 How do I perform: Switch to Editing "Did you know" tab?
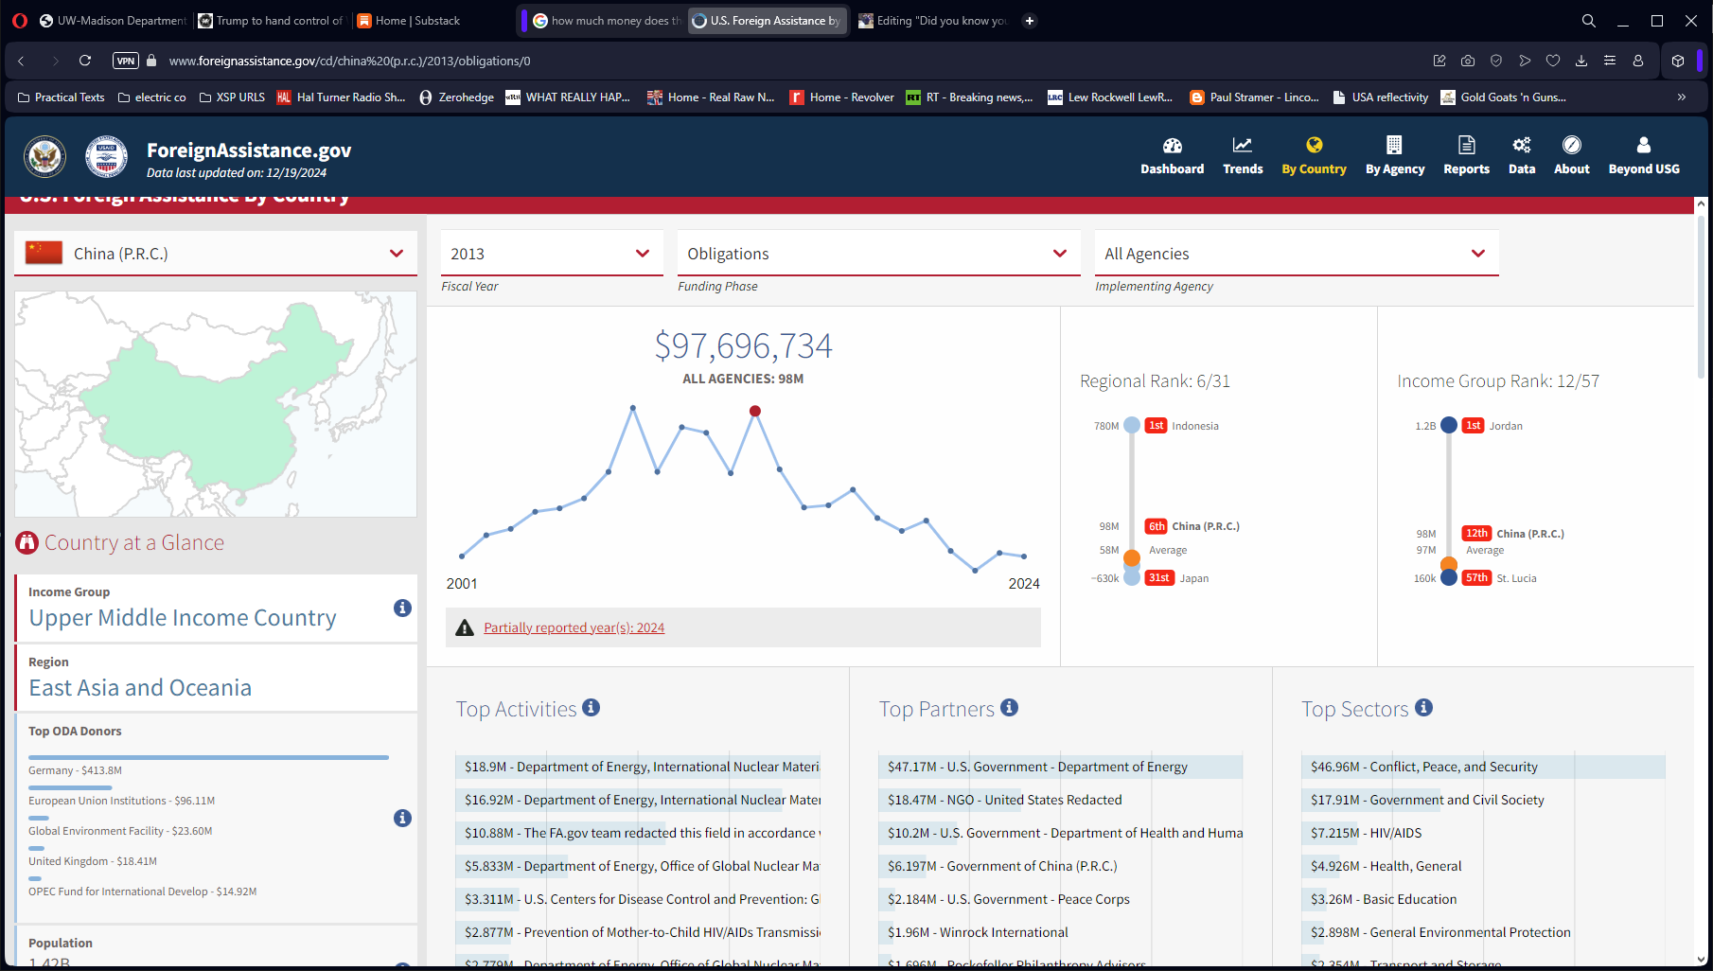pyautogui.click(x=934, y=21)
